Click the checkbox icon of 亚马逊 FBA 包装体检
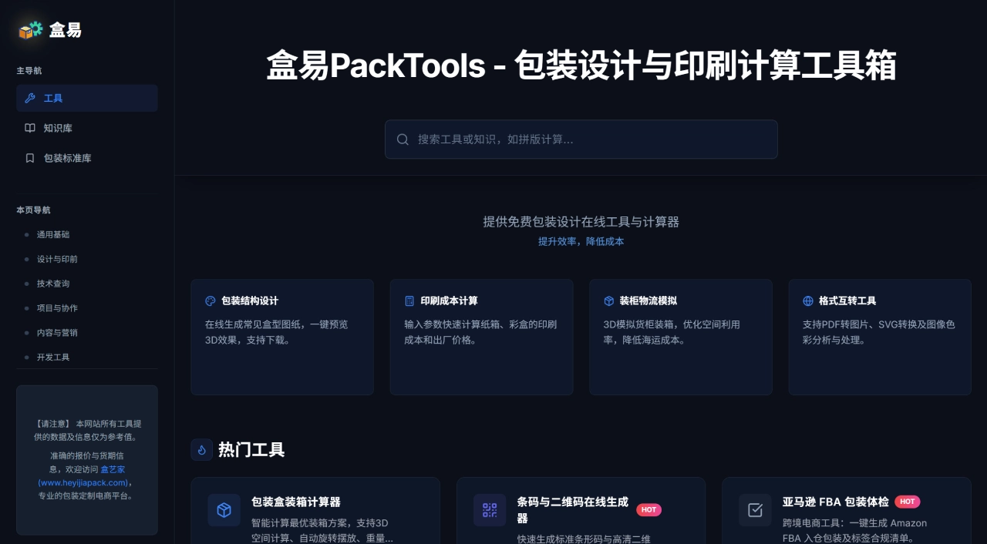Image resolution: width=987 pixels, height=544 pixels. point(755,510)
